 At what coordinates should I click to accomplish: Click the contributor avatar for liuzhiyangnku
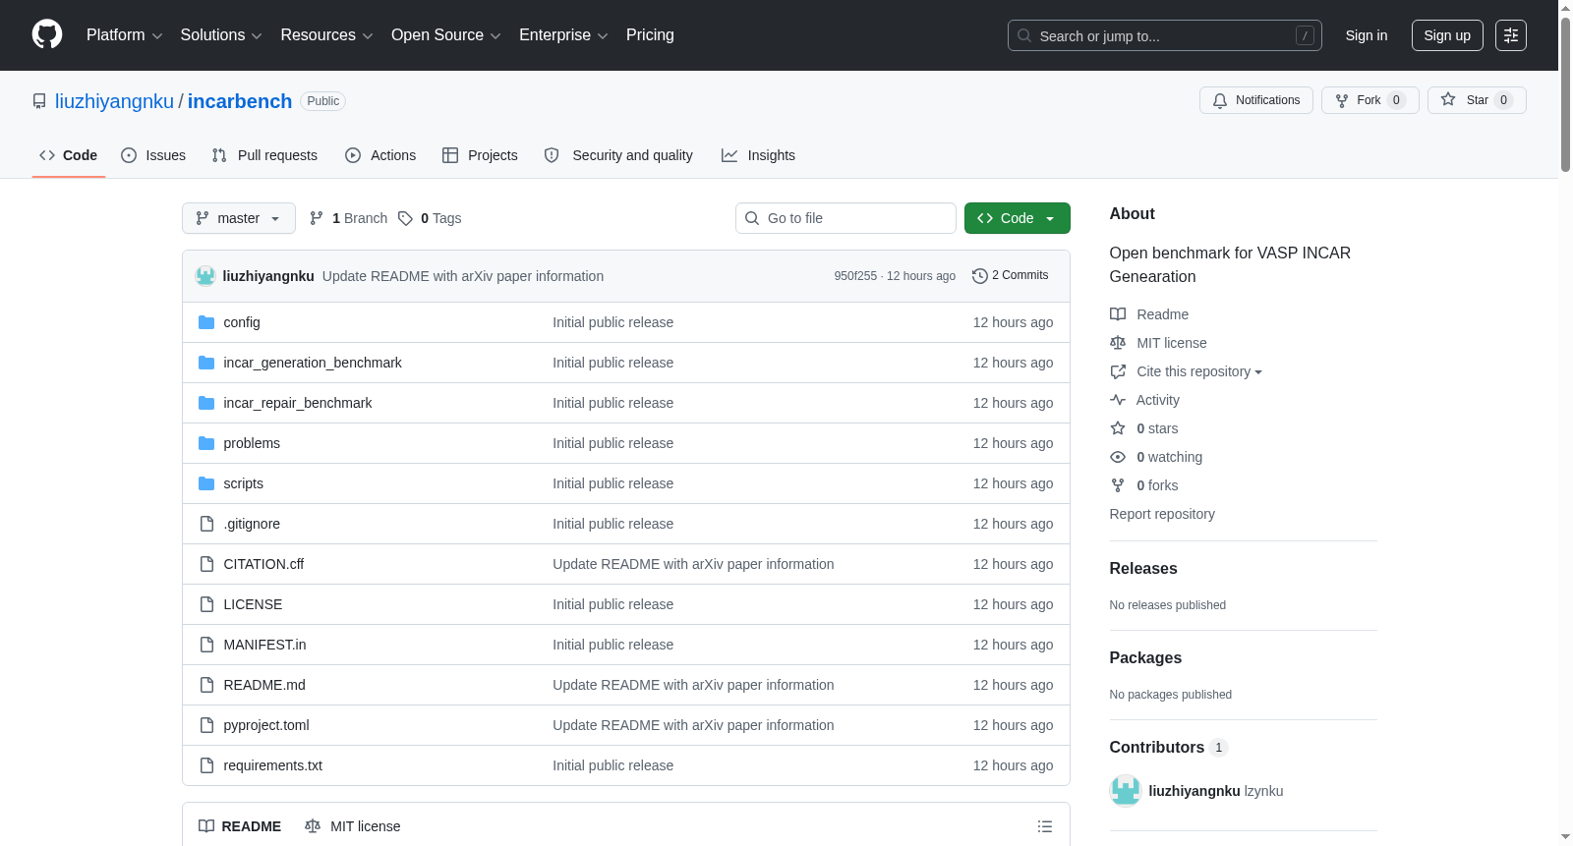(x=1125, y=791)
